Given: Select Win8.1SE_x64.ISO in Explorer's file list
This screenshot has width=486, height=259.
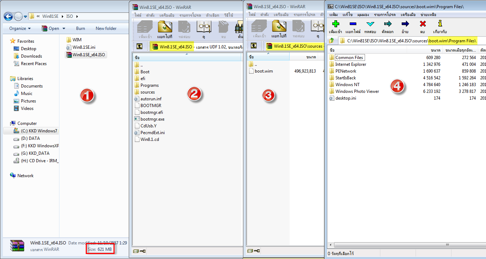Looking at the screenshot, I should (89, 54).
